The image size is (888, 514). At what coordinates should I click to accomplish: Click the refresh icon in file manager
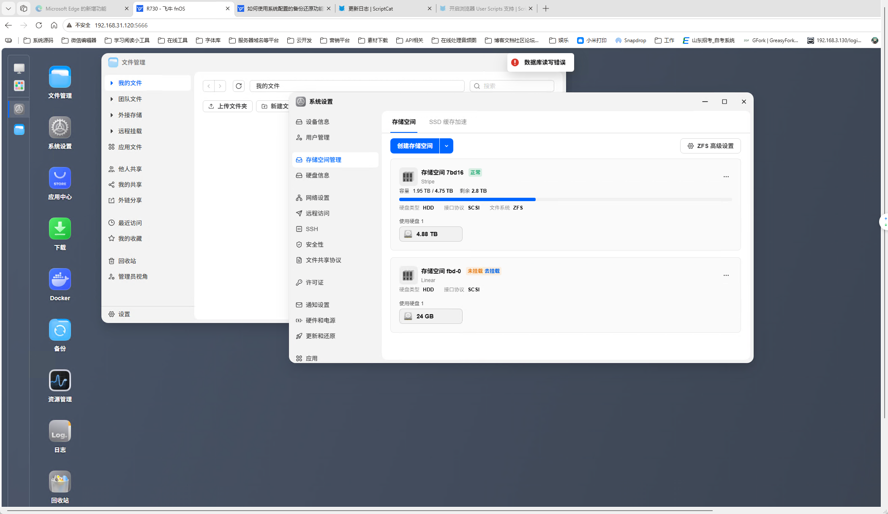239,86
